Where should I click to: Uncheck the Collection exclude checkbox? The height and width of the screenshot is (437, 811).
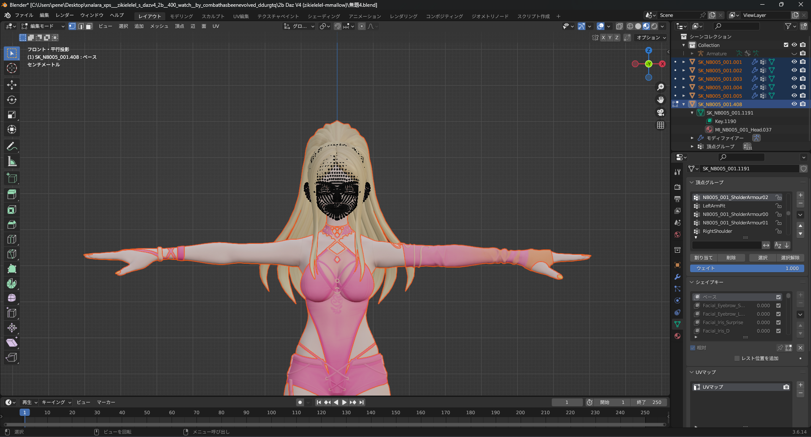[x=786, y=45]
